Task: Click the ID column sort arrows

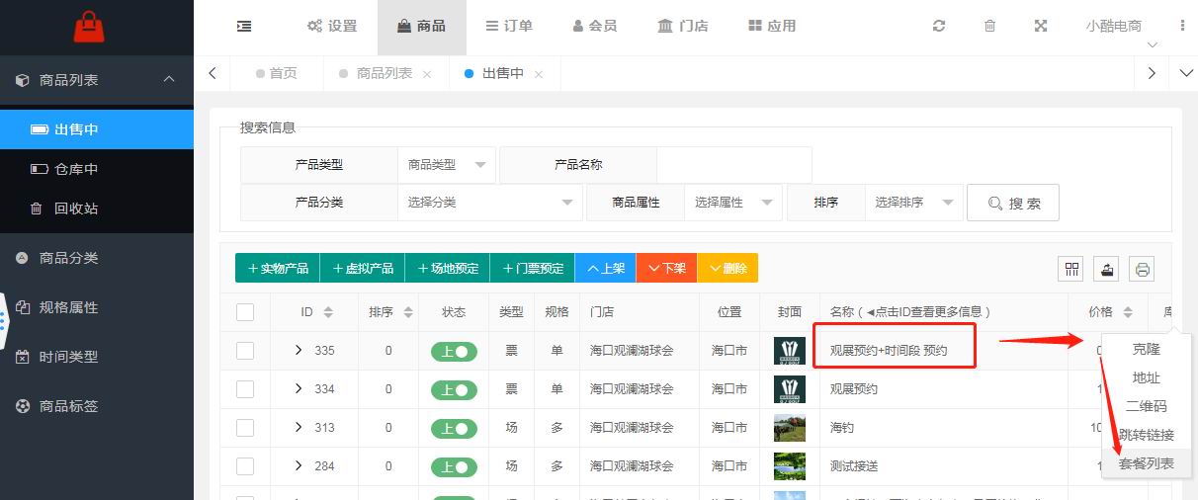Action: 328,312
